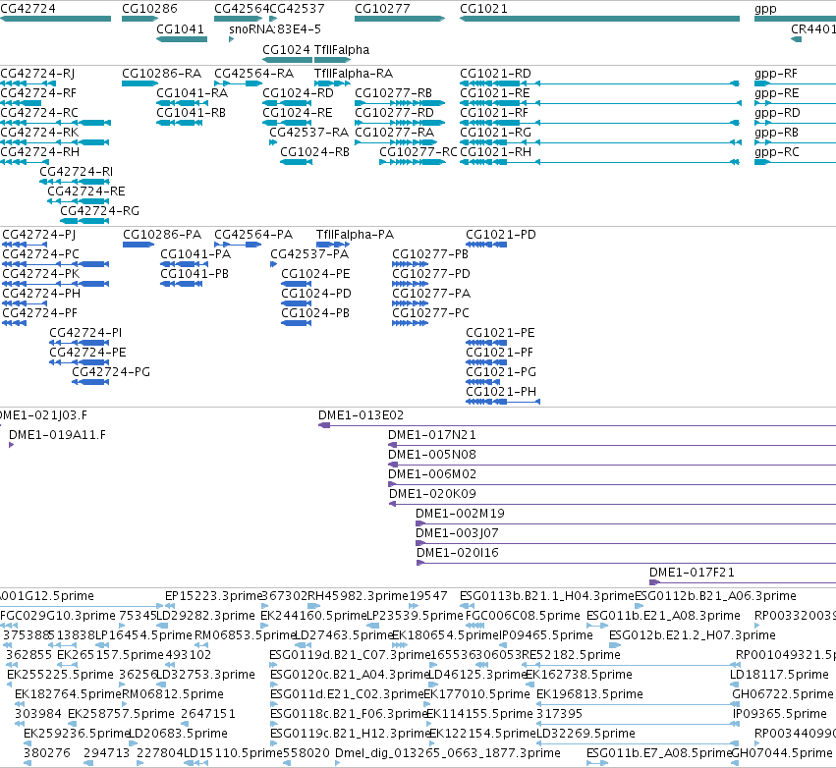Click transcript CG10277-RB
This screenshot has height=768, width=836.
tap(400, 103)
